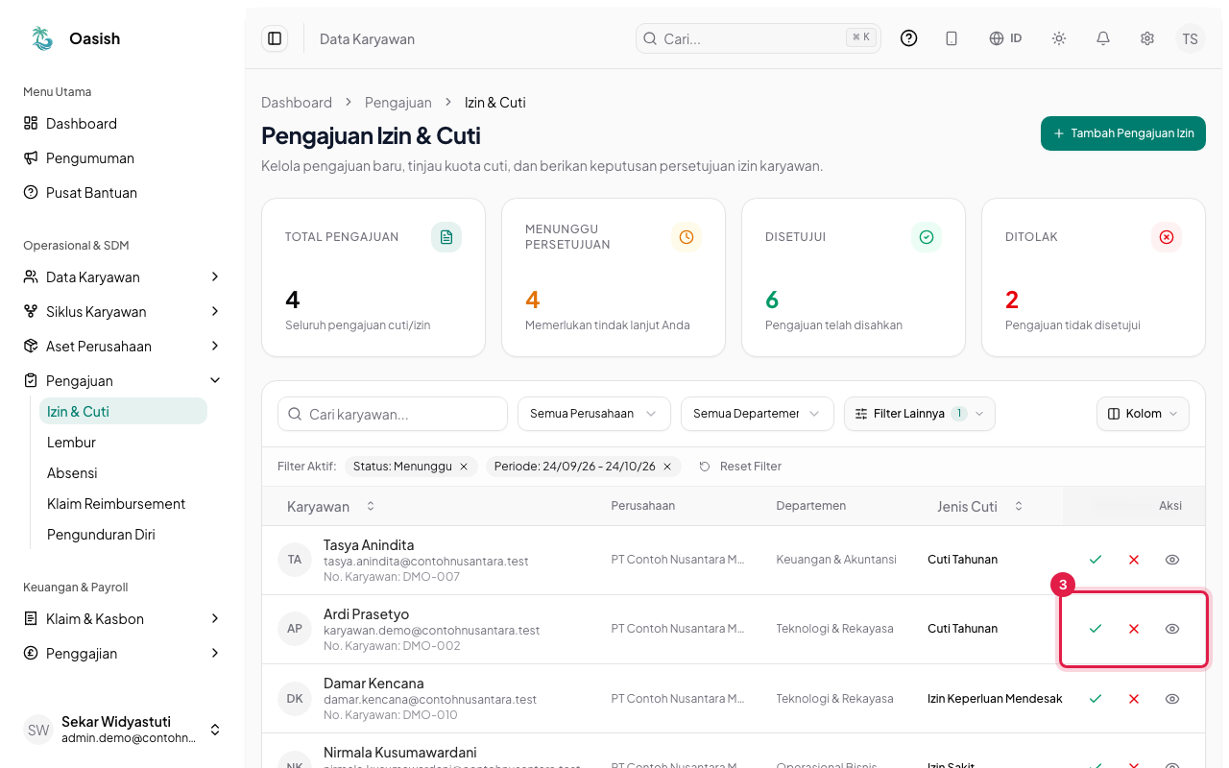The width and height of the screenshot is (1229, 768).
Task: Open the settings gear icon
Action: [1147, 38]
